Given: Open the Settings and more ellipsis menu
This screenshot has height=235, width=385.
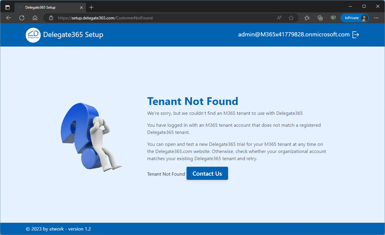Looking at the screenshot, I should (376, 18).
